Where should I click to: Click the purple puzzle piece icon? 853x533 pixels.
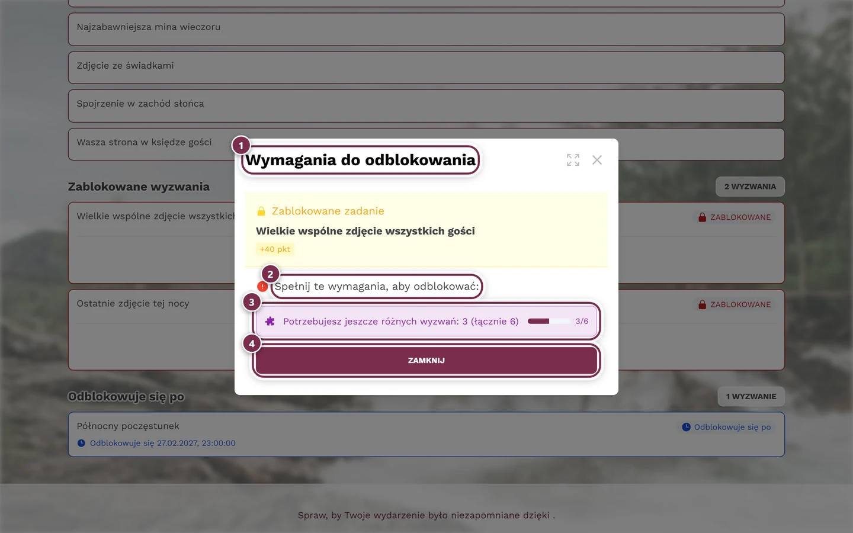click(x=270, y=321)
